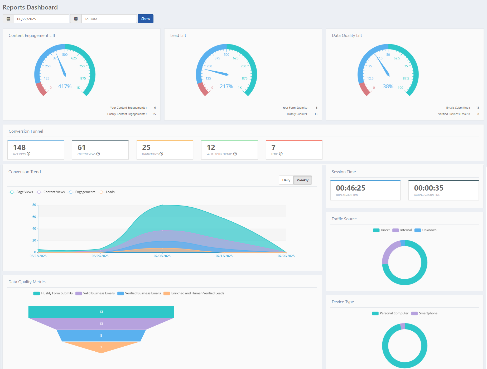The width and height of the screenshot is (487, 369).
Task: Click the Leads help icon
Action: pos(281,154)
